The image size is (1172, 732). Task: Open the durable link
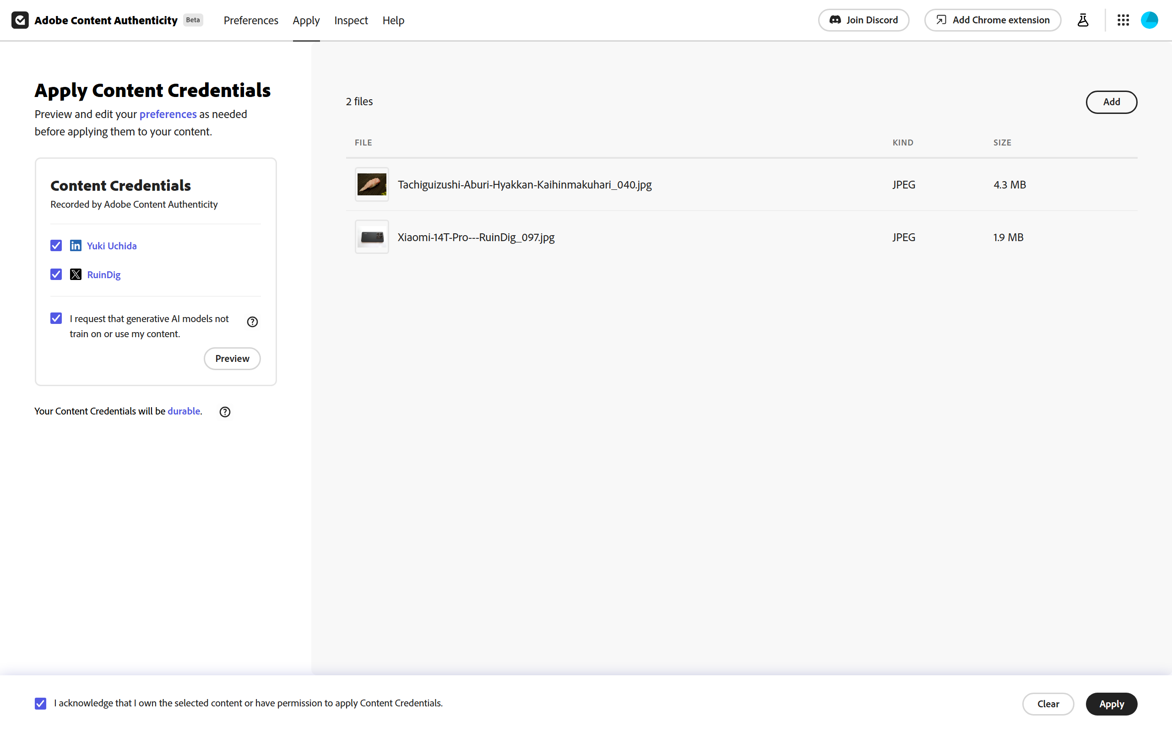[184, 411]
